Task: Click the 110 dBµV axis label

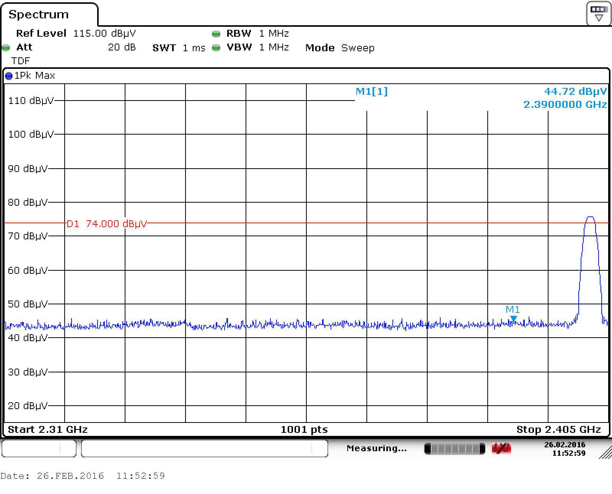Action: [31, 101]
